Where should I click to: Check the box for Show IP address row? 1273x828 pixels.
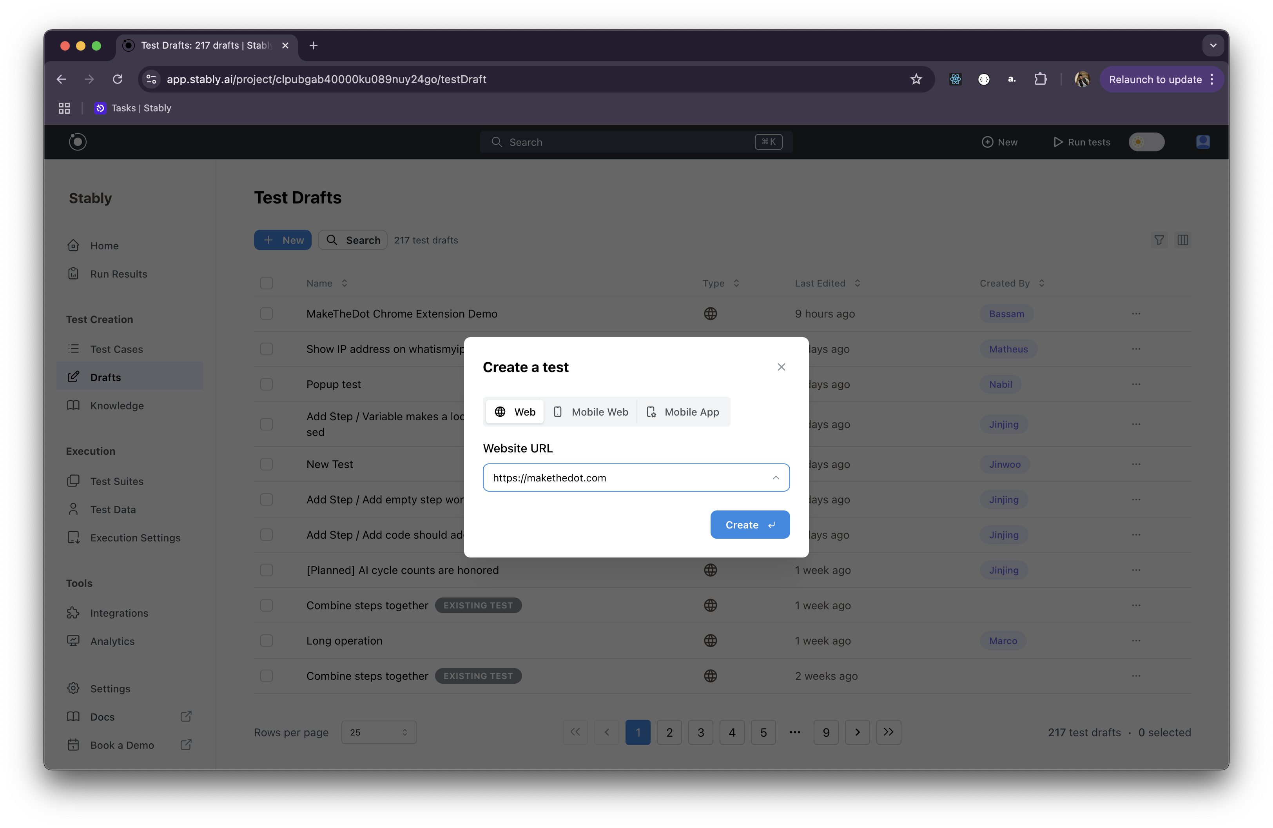click(x=267, y=349)
